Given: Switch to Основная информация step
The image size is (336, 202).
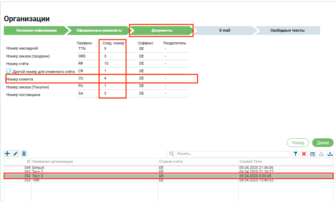Looking at the screenshot, I should (36, 31).
